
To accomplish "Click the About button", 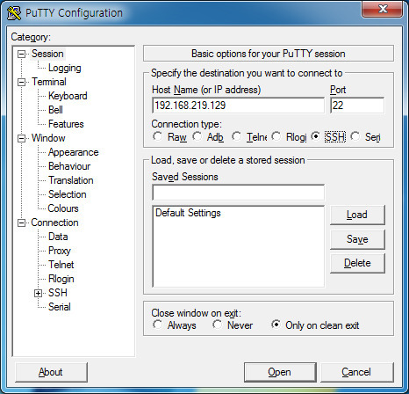I will pos(51,372).
